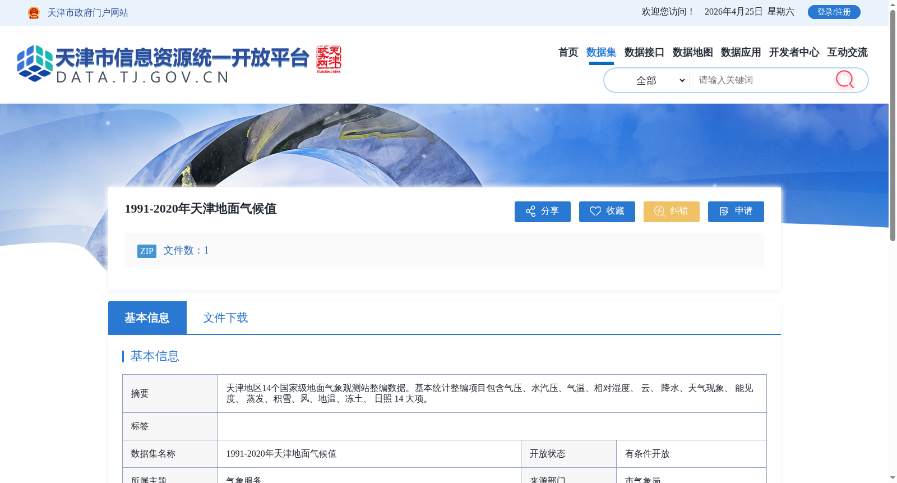Click the national emblem icon in top bar
897x483 pixels.
click(x=34, y=12)
